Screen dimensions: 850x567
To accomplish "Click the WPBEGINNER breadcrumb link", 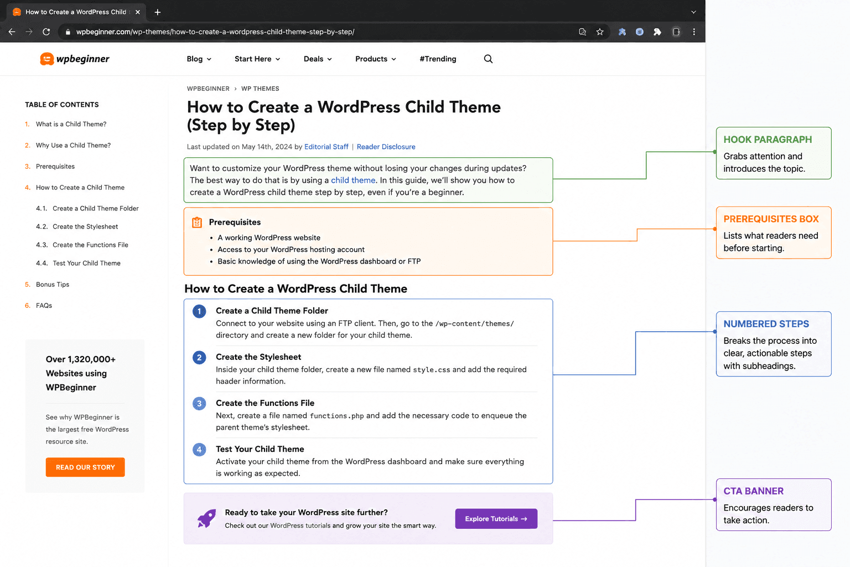I will click(208, 89).
